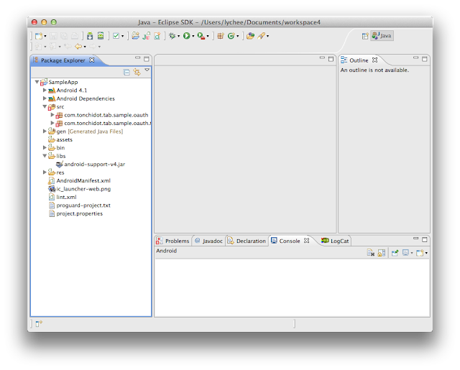
Task: Maximize the Outline view
Action: pyautogui.click(x=425, y=59)
